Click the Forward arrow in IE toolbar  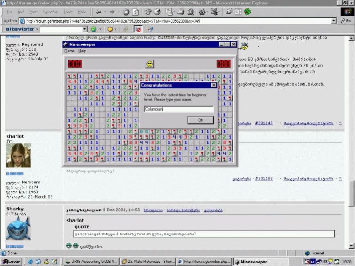tap(112, 12)
